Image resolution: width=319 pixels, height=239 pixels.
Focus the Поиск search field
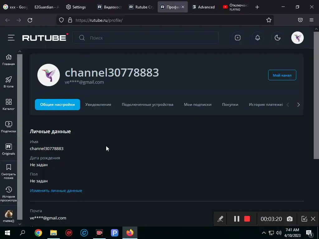click(x=145, y=38)
